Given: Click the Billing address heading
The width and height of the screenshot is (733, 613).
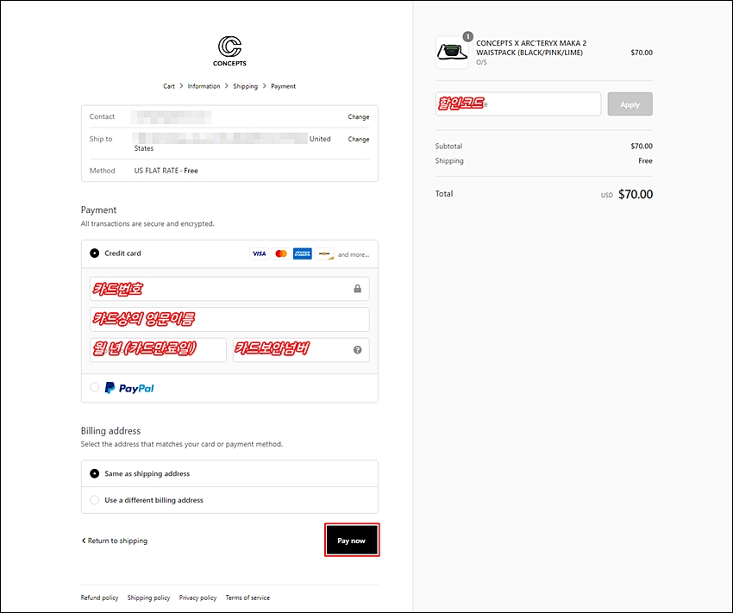Looking at the screenshot, I should click(x=110, y=431).
